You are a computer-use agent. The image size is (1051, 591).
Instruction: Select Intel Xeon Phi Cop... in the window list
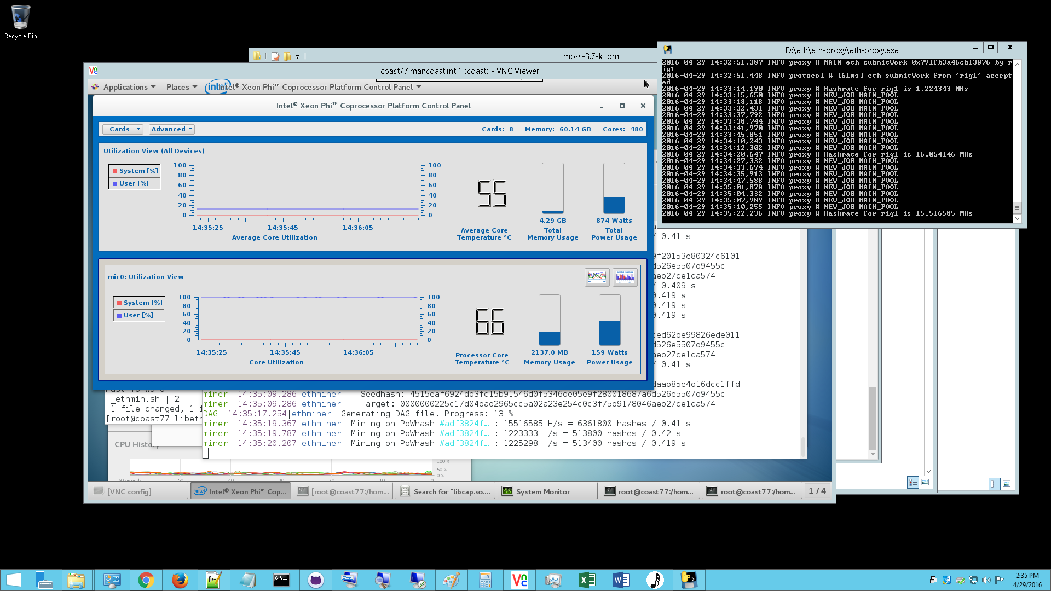pos(241,491)
